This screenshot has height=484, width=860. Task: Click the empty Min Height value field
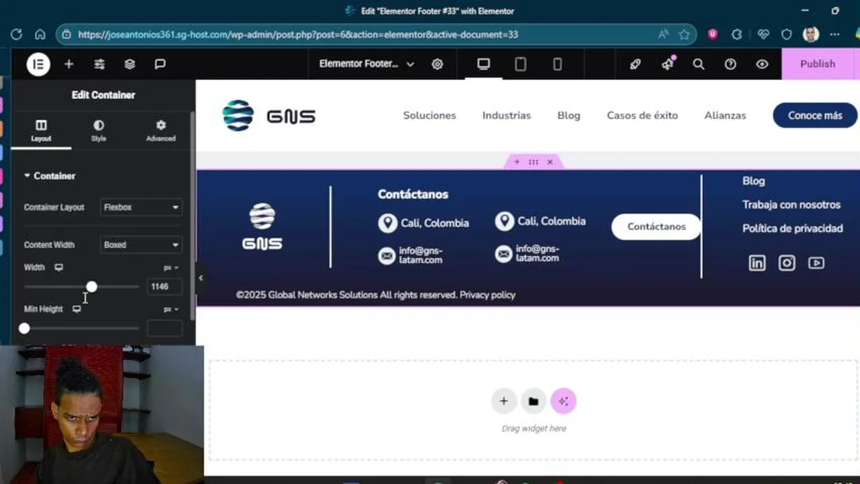tap(164, 328)
